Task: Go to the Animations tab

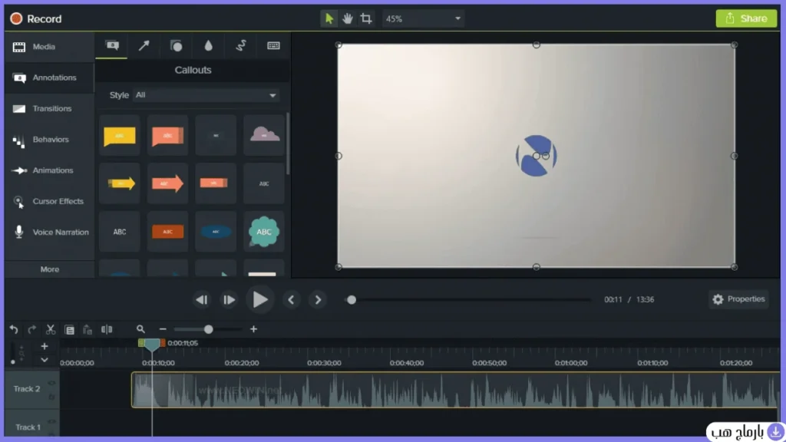Action: tap(49, 170)
